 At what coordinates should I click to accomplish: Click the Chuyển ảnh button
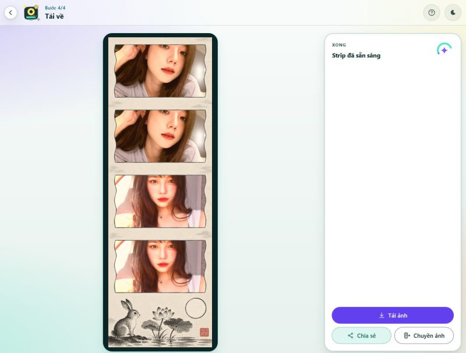424,336
